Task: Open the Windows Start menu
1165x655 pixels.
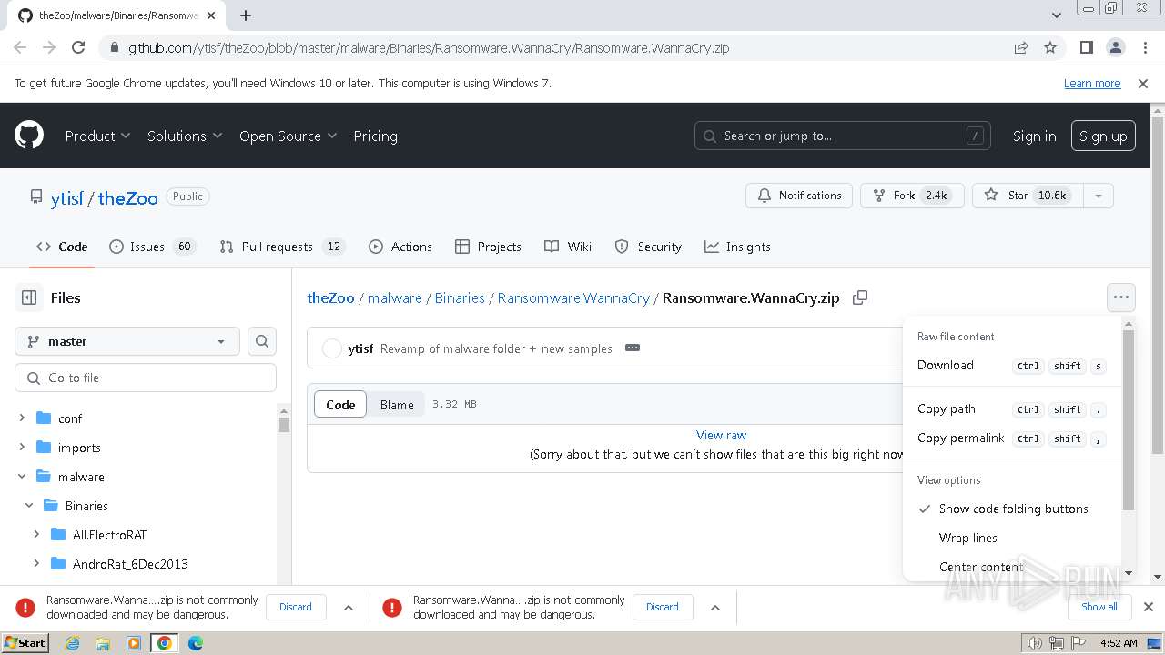Action: pyautogui.click(x=25, y=643)
